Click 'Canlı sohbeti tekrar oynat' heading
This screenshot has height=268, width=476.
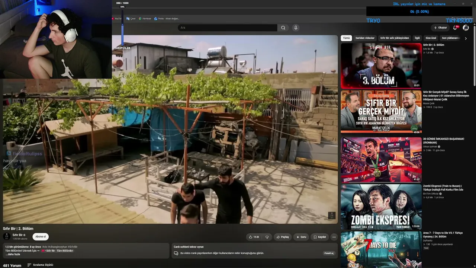click(x=189, y=247)
